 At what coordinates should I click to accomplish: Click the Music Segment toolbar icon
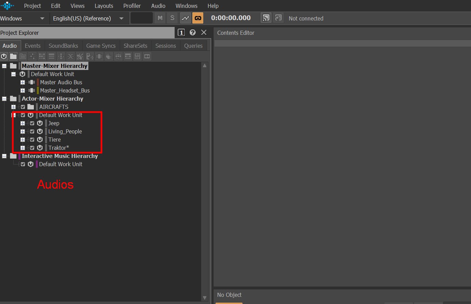pyautogui.click(x=137, y=56)
